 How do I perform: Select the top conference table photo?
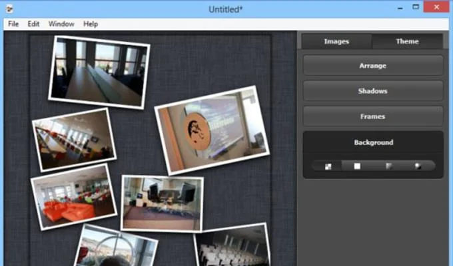[x=98, y=72]
